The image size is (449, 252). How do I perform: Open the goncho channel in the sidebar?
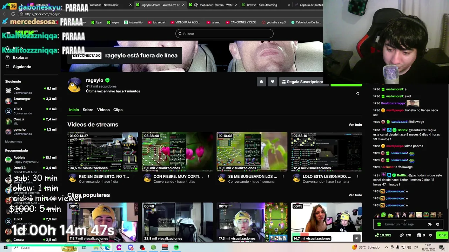coord(31,131)
